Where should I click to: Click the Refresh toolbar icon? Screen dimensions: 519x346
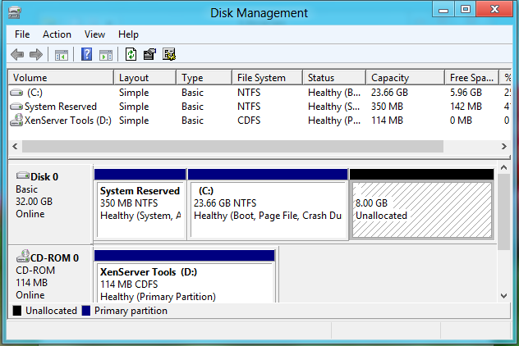pos(131,55)
